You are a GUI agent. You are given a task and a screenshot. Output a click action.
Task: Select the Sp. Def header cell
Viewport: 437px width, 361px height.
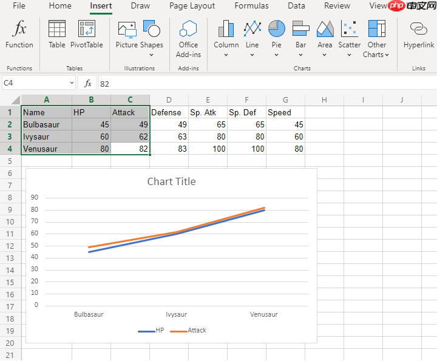click(x=246, y=112)
